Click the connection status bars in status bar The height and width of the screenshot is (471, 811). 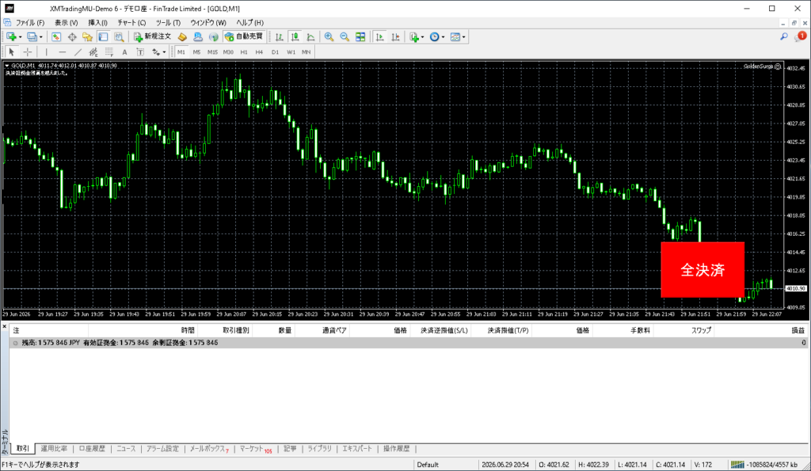click(x=737, y=465)
